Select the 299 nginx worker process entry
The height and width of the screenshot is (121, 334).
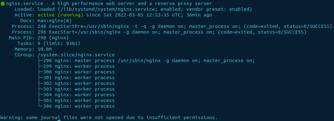(x=79, y=67)
